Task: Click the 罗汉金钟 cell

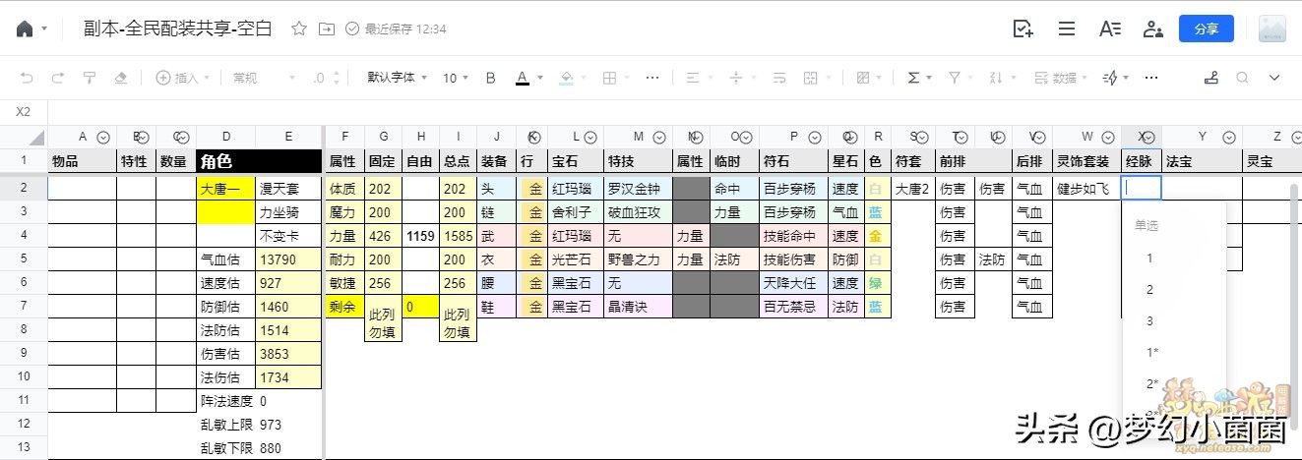Action: click(x=639, y=188)
